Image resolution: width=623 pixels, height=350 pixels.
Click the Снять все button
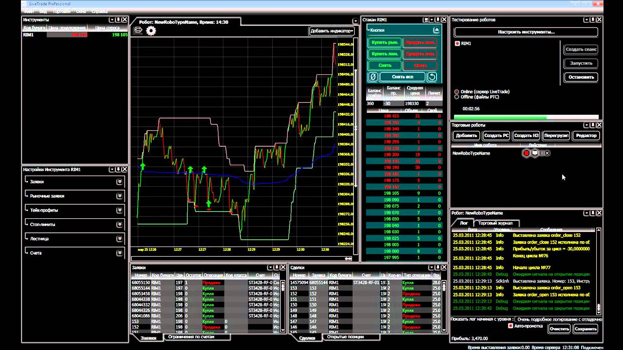(402, 77)
